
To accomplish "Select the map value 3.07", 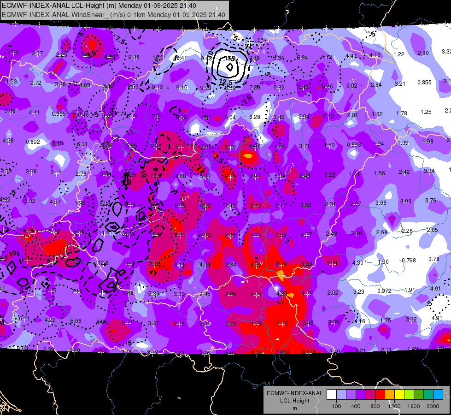I will click(37, 53).
